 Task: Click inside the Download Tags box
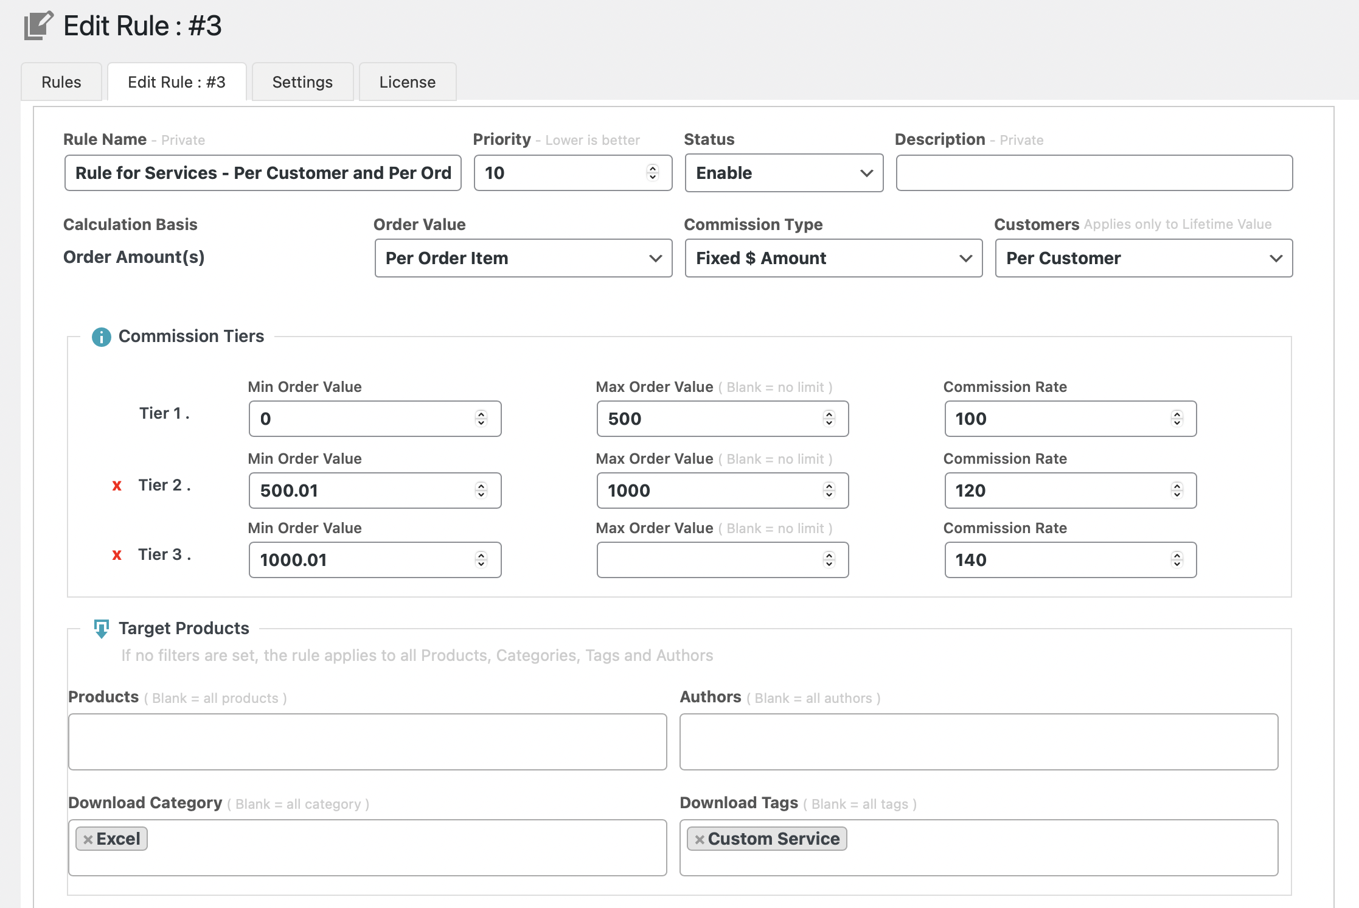click(x=979, y=848)
